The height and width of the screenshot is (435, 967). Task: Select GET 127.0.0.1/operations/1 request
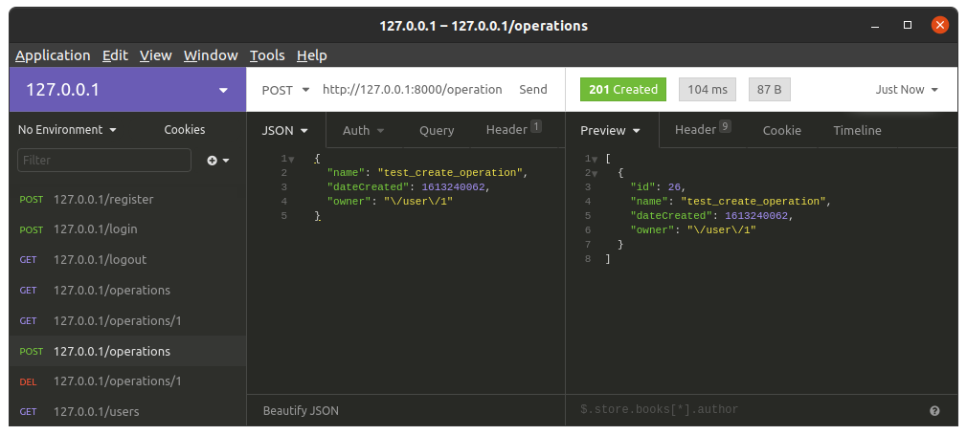tap(127, 321)
